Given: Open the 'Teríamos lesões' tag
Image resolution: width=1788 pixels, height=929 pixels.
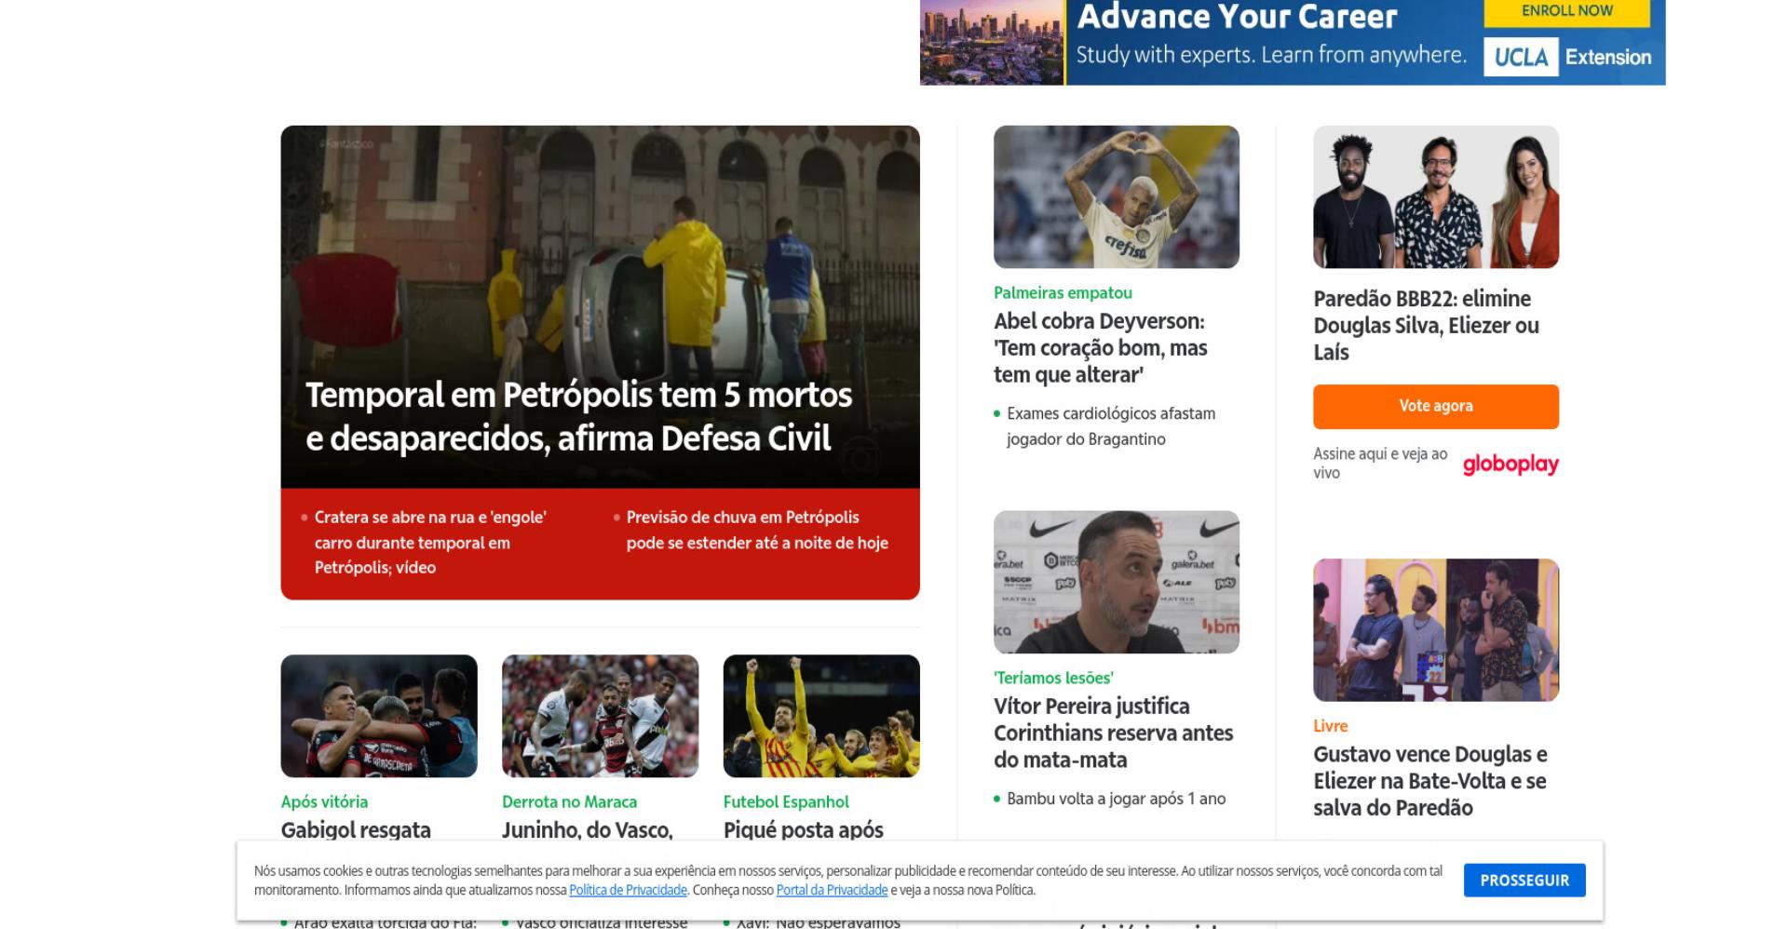Looking at the screenshot, I should (1053, 678).
